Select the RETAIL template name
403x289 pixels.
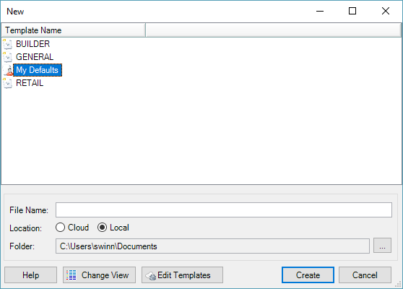(30, 83)
